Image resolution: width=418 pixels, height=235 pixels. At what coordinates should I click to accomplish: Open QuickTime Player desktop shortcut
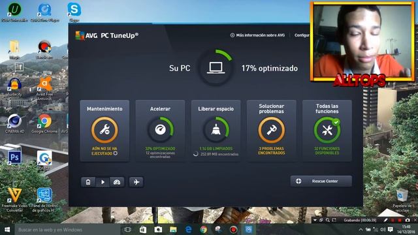pyautogui.click(x=45, y=12)
